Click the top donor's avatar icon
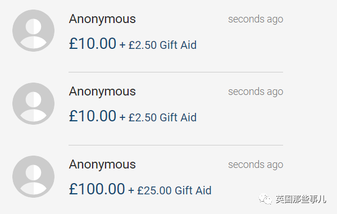 click(x=33, y=30)
